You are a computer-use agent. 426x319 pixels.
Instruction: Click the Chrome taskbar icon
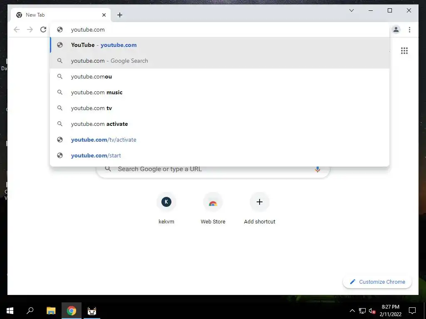72,311
